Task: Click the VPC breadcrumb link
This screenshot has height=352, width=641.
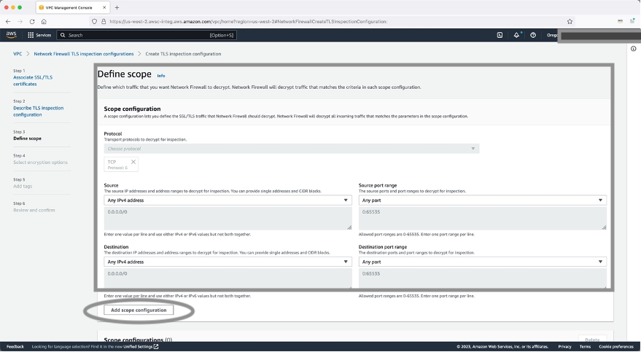Action: (x=18, y=54)
